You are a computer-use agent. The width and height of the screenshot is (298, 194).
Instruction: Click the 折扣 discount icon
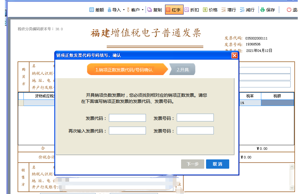(187, 10)
